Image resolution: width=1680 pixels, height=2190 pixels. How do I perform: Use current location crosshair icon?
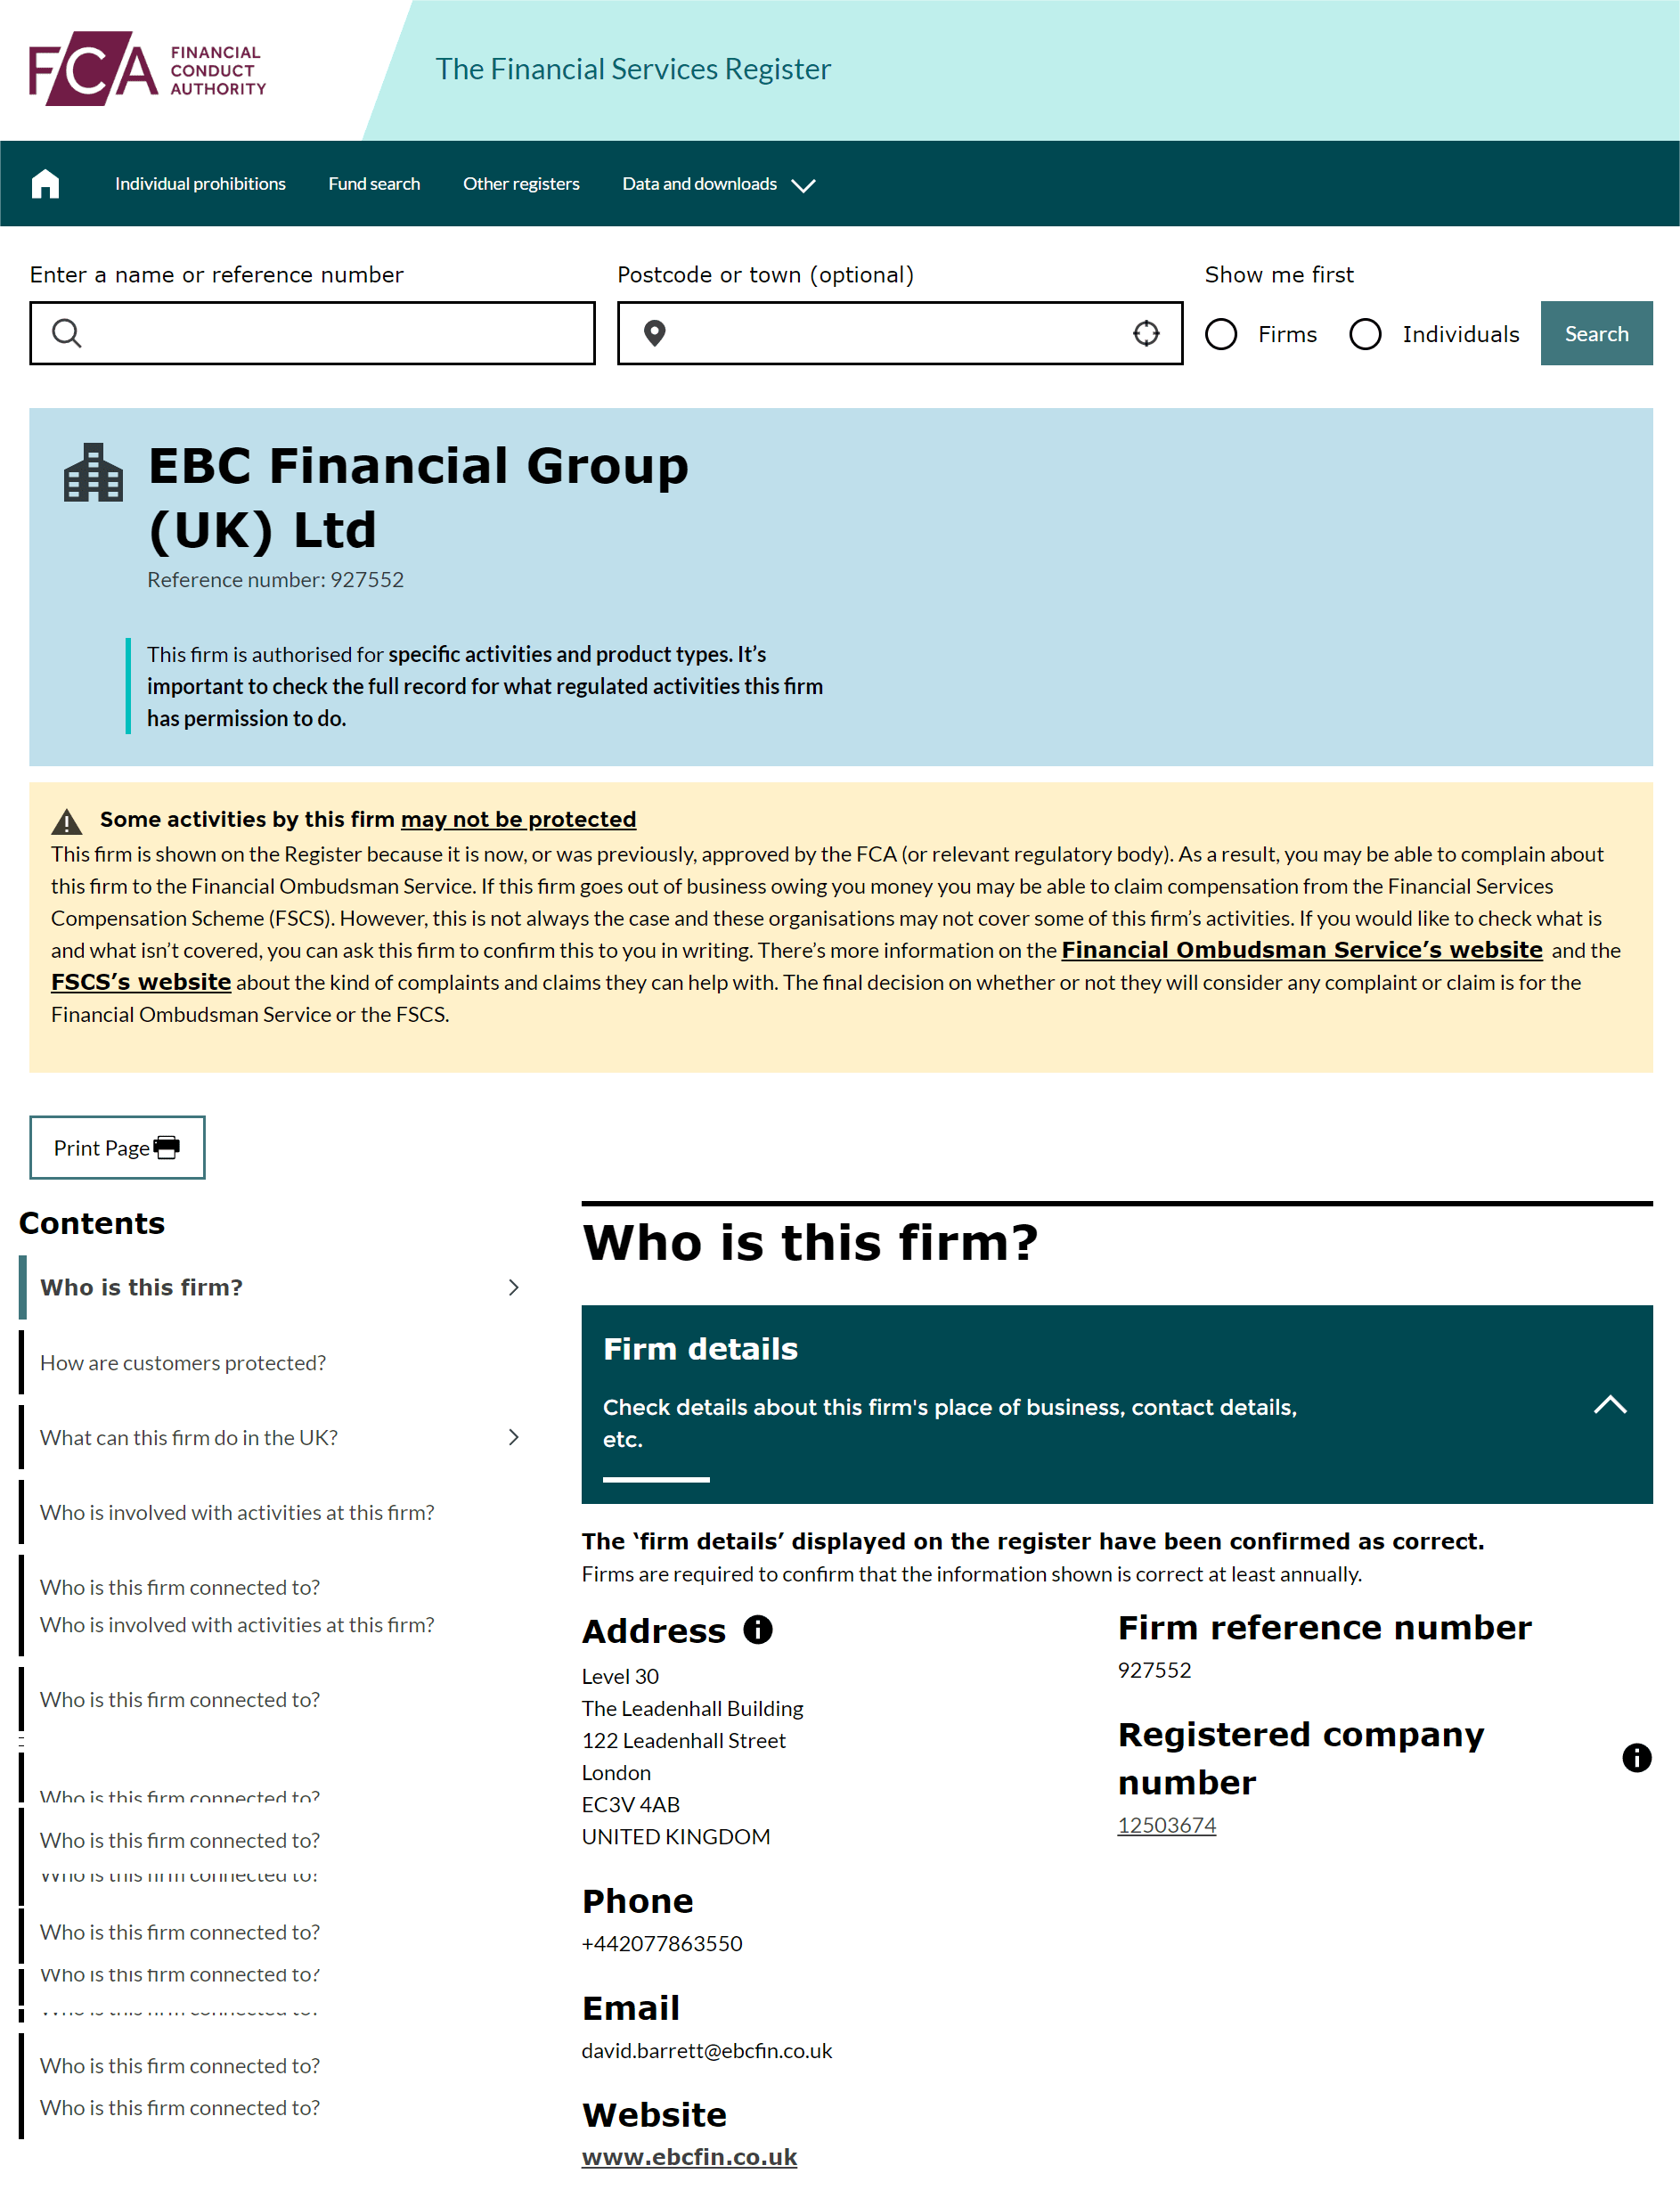[1146, 333]
